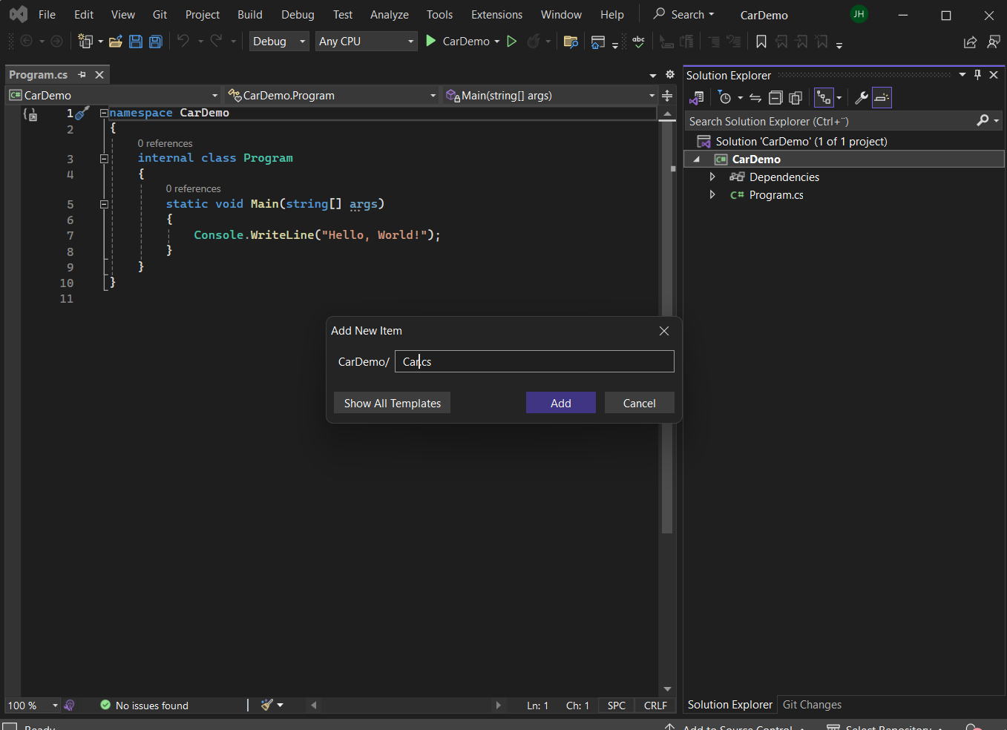Open the CarDemo.Program type dropdown
This screenshot has height=730, width=1007.
[332, 96]
